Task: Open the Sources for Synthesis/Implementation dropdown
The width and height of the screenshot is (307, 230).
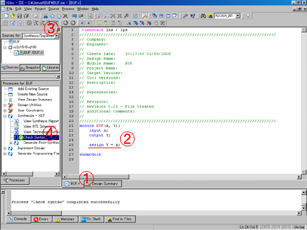Action: [56, 36]
